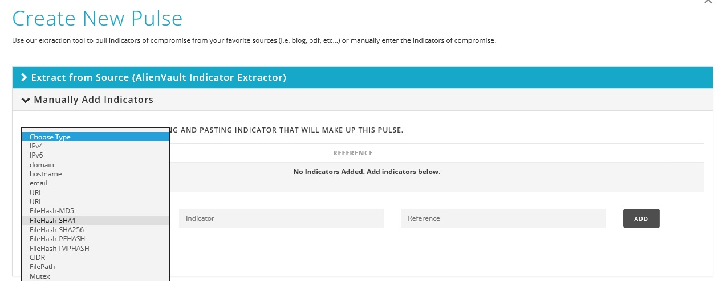
Task: Select IPv6 indicator type
Action: click(36, 155)
